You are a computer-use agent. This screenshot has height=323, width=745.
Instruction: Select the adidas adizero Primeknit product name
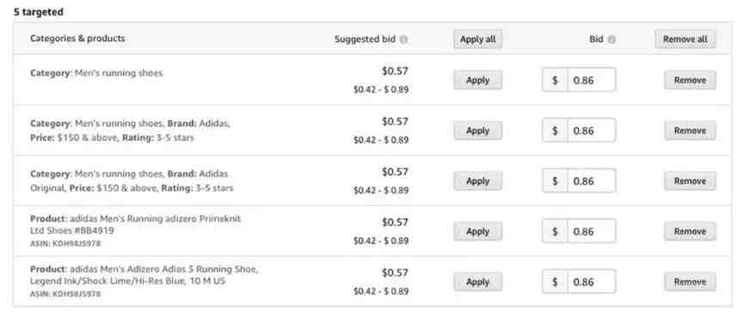coord(136,225)
